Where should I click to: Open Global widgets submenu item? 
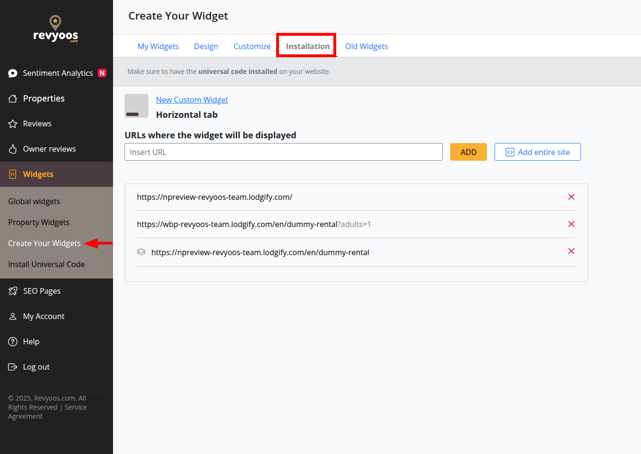coord(34,201)
